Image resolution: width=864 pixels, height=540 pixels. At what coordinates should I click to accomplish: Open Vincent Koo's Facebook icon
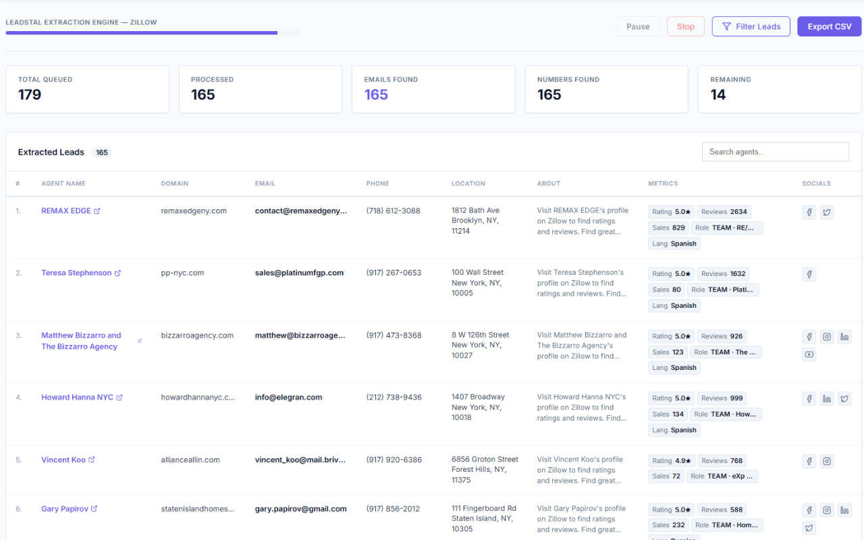tap(809, 462)
